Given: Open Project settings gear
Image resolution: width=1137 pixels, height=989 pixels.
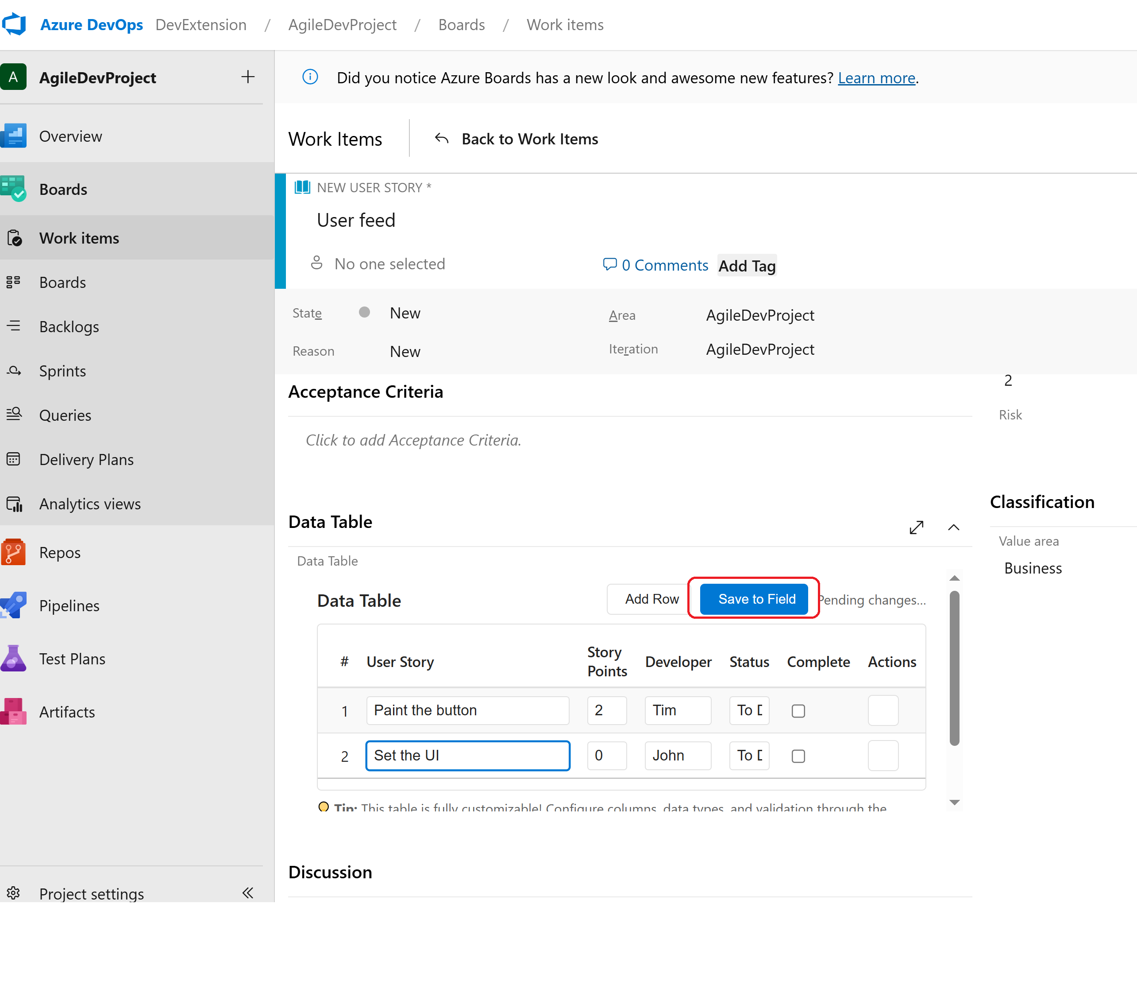Looking at the screenshot, I should click(14, 893).
